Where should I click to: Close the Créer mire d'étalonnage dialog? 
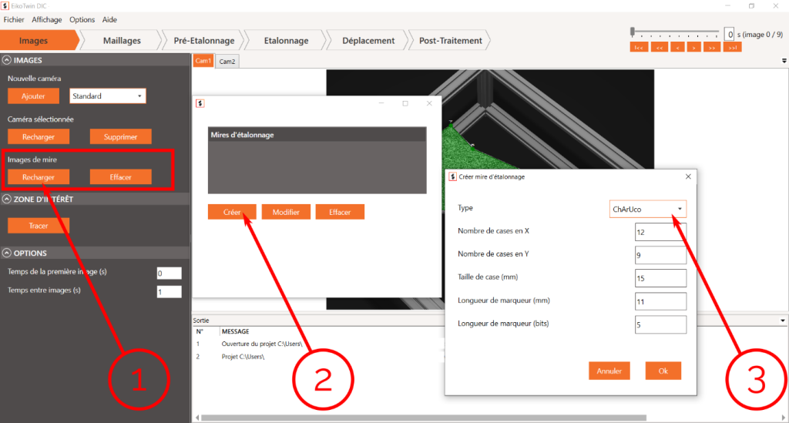click(x=688, y=176)
